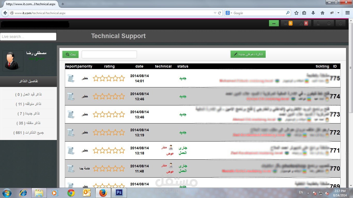Click the 'date' column header

pyautogui.click(x=139, y=66)
